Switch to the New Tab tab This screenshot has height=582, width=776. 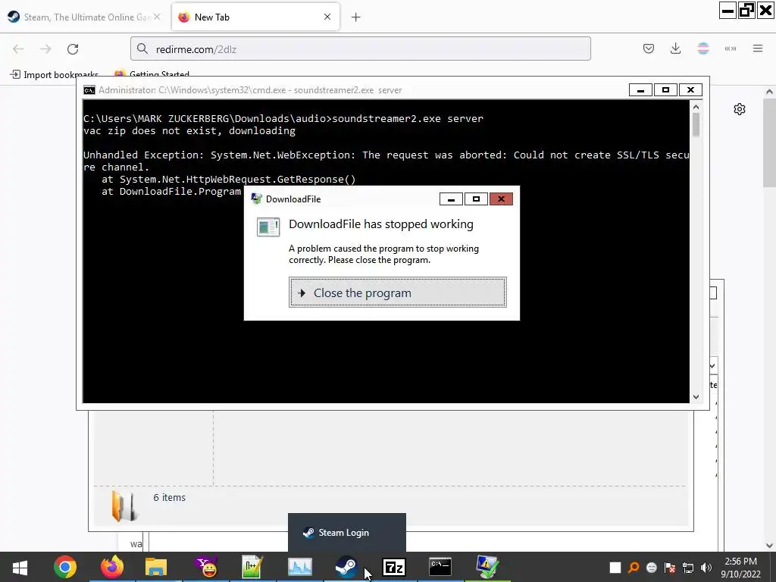coord(255,17)
